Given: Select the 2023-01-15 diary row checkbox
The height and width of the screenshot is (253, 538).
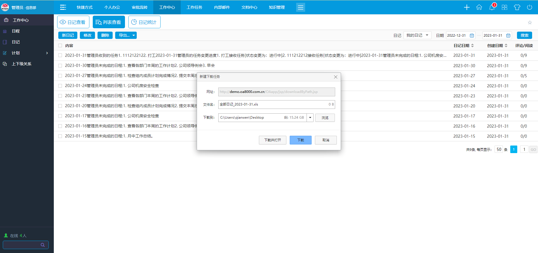Looking at the screenshot, I should point(60,136).
